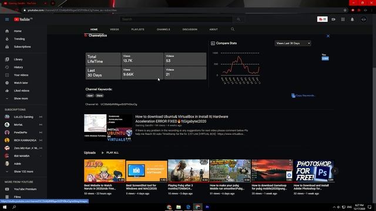Click the search magnifier button beside search box
This screenshot has height=211, width=376.
239,19
